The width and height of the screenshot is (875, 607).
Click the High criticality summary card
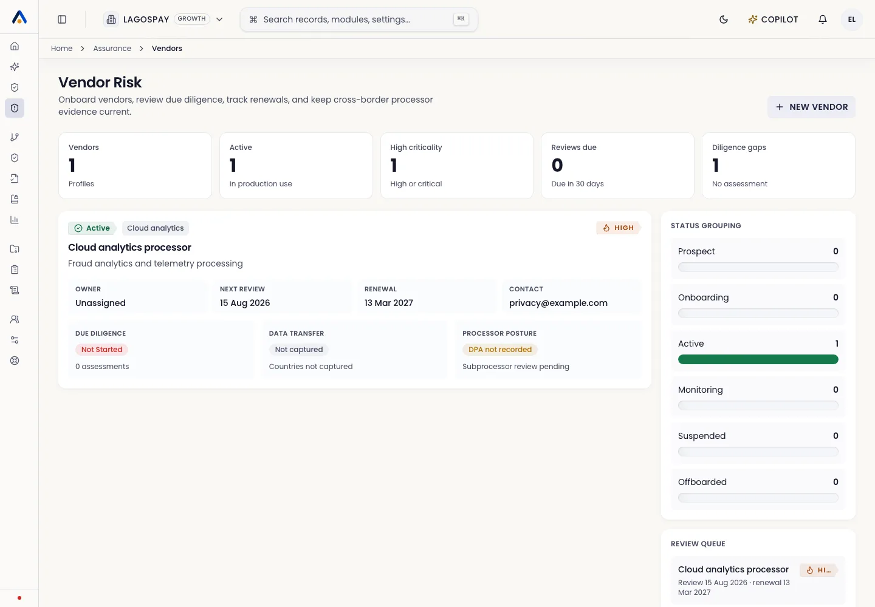(x=457, y=166)
